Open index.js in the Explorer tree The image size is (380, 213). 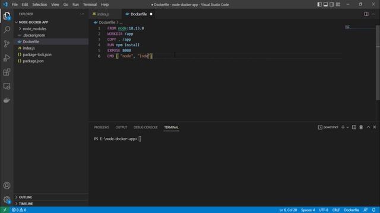pos(28,49)
